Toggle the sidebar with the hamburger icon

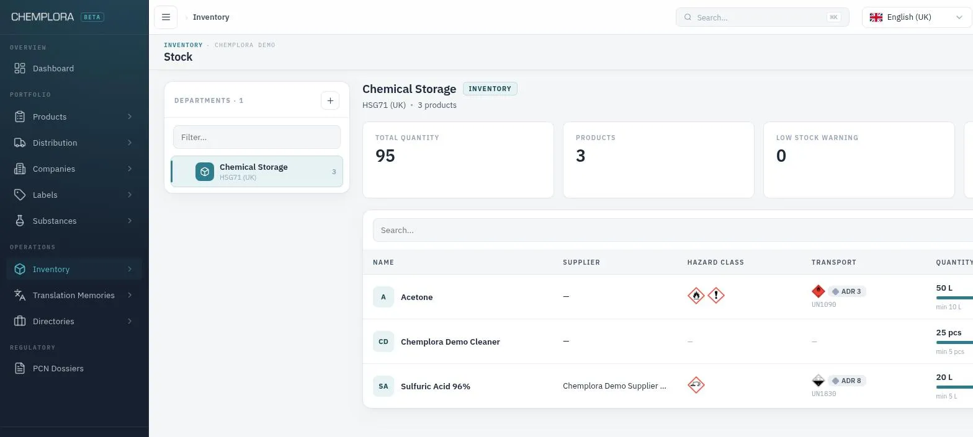tap(166, 17)
